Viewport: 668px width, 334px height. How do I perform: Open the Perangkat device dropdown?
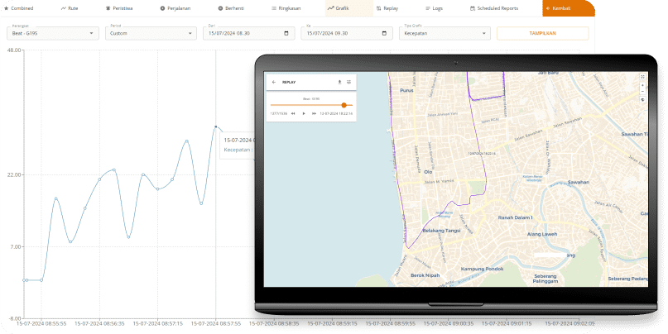pyautogui.click(x=51, y=33)
